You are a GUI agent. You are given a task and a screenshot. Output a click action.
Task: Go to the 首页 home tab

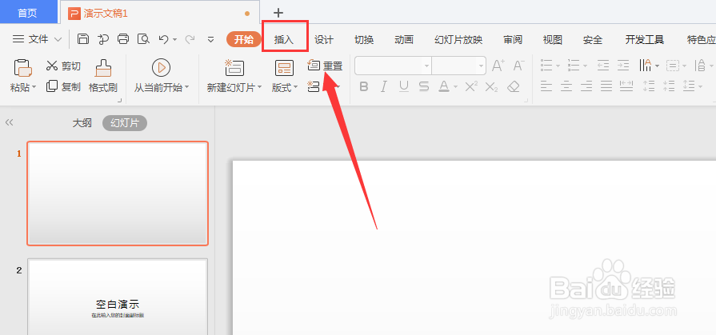[x=27, y=14]
